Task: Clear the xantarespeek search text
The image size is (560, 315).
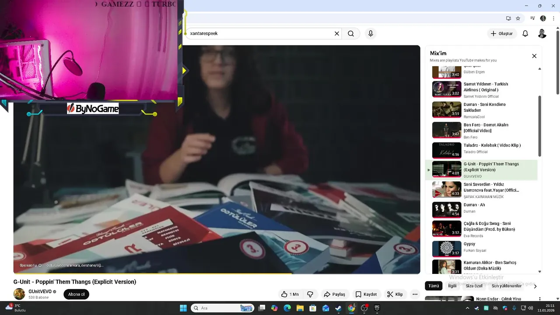Action: point(337,34)
